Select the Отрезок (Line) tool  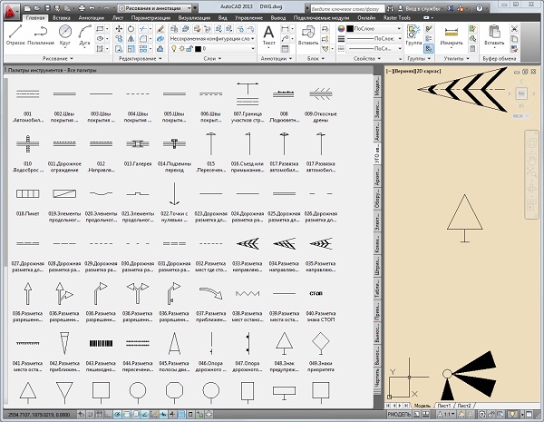[15, 34]
